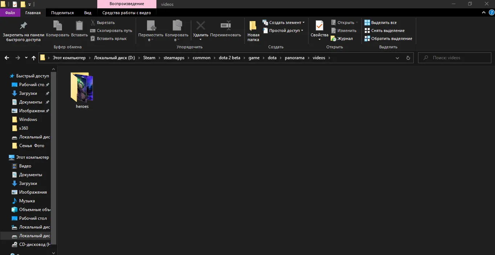Open Копировать в menu

point(177,31)
